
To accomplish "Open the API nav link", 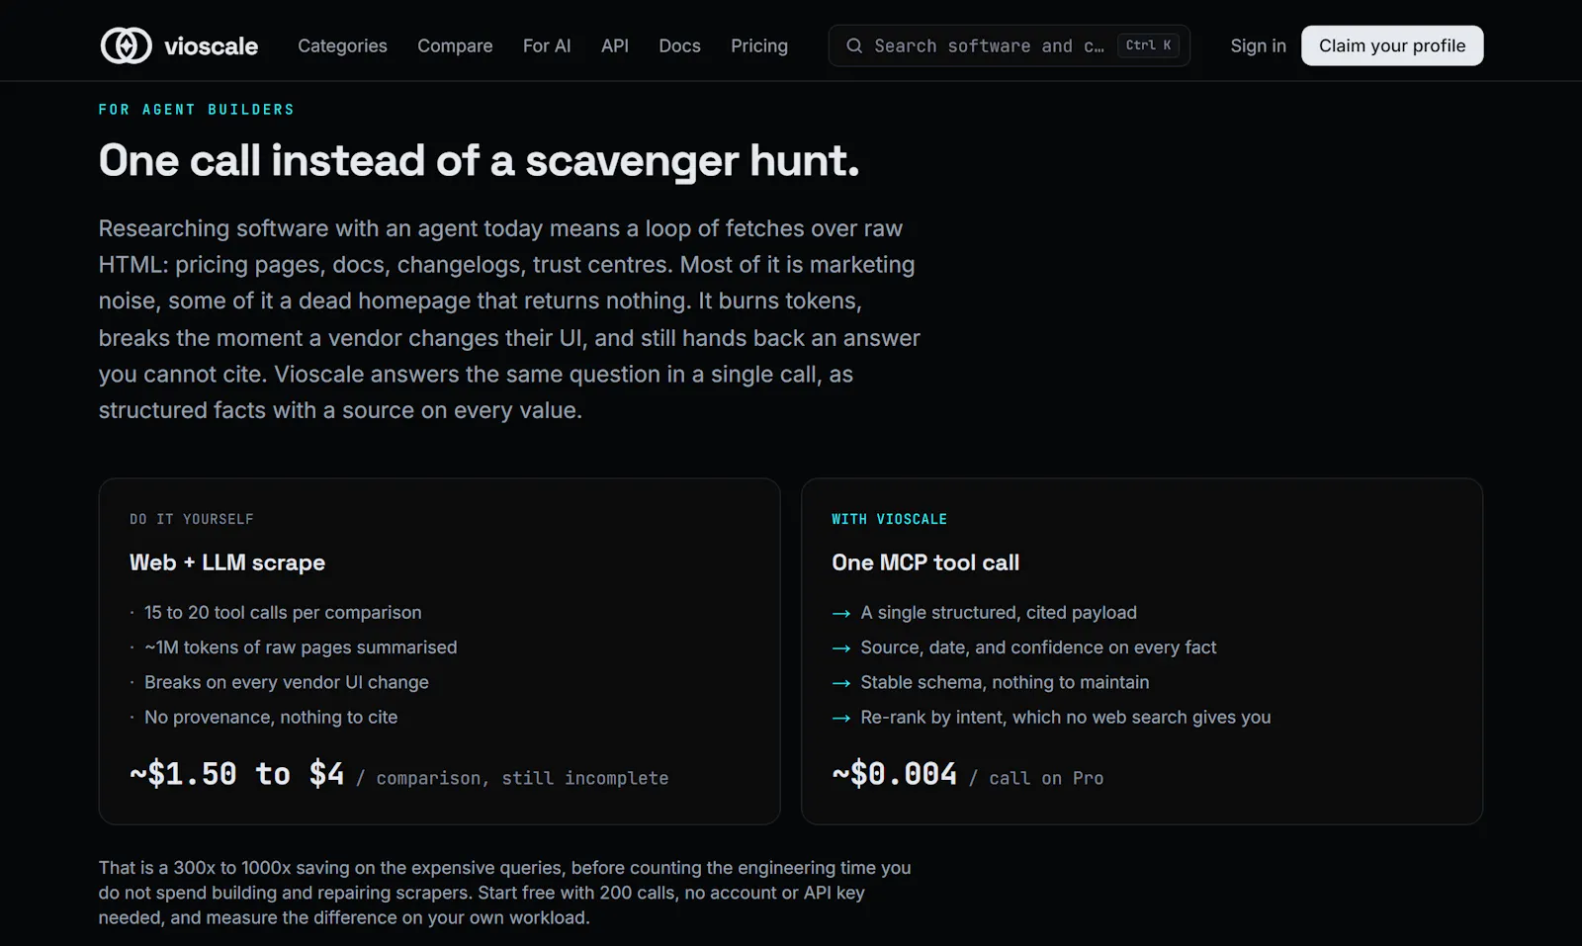I will pos(615,45).
